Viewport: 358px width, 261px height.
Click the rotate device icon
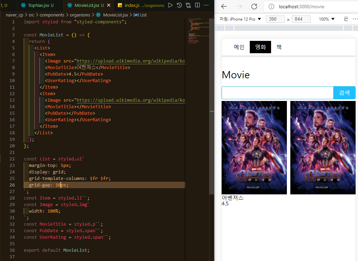coord(346,19)
